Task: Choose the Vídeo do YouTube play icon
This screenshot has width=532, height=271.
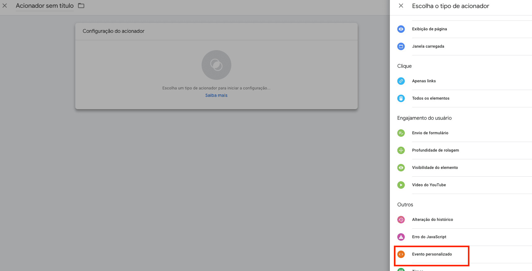Action: pos(401,185)
